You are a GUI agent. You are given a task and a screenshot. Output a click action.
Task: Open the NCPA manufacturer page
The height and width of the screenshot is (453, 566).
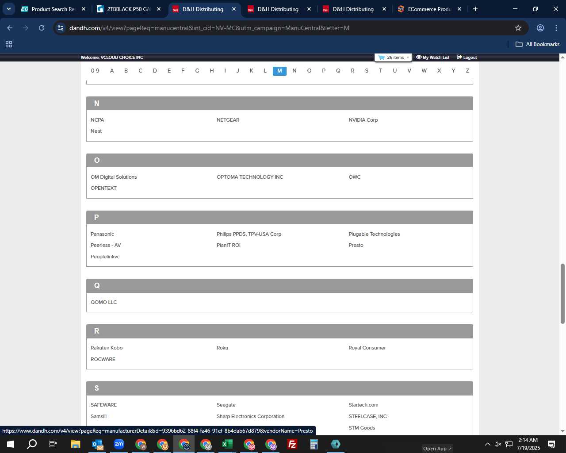[97, 120]
